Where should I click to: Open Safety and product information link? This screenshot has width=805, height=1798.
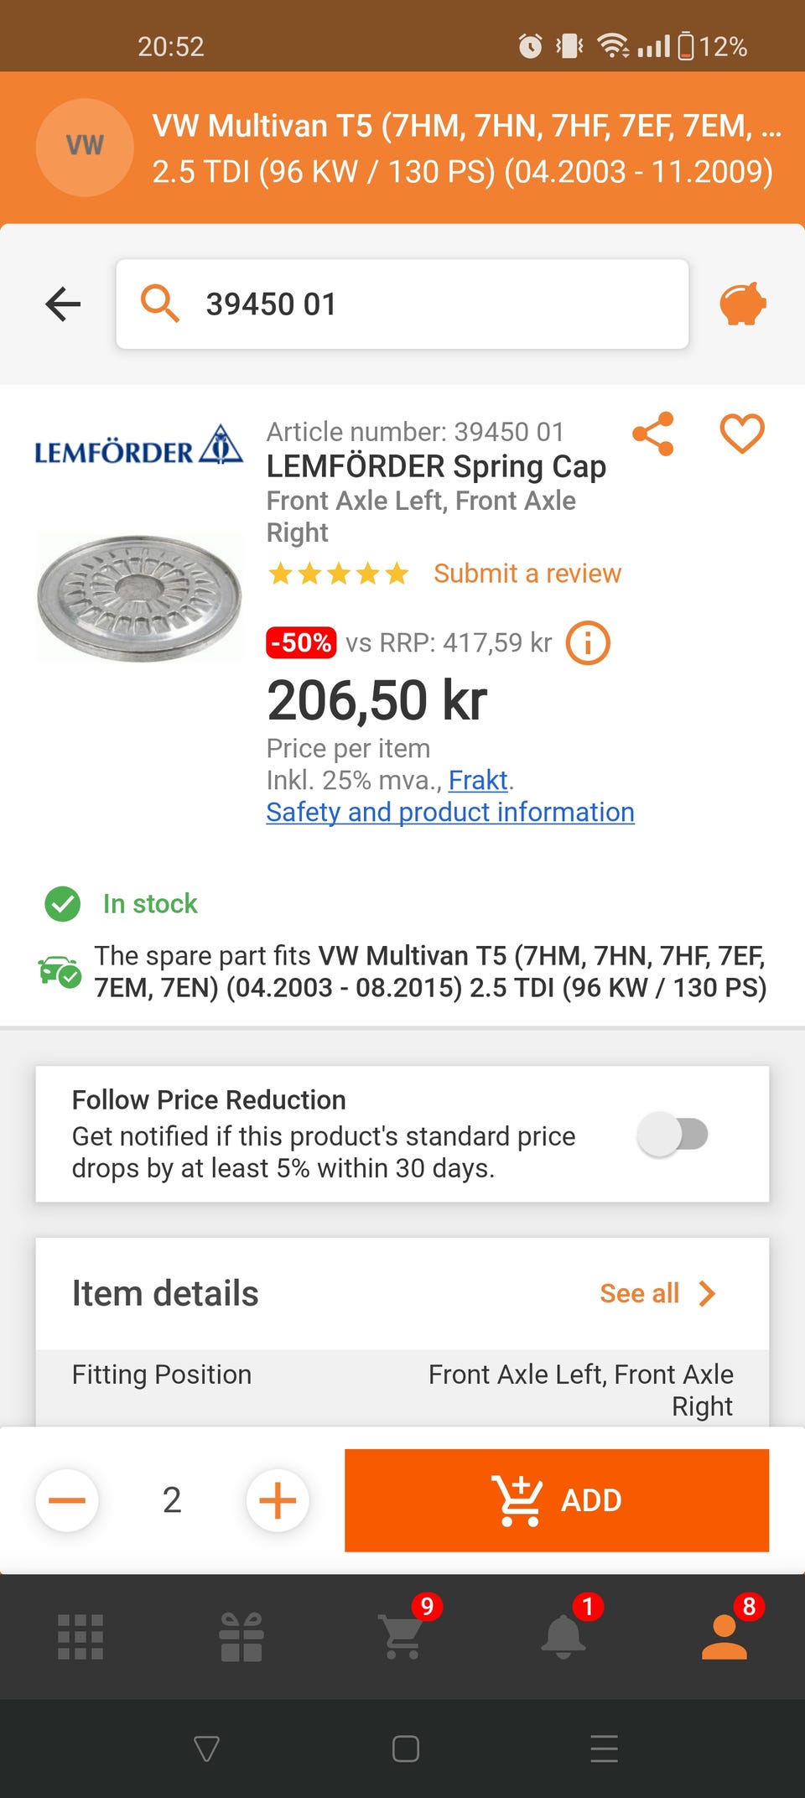point(449,812)
